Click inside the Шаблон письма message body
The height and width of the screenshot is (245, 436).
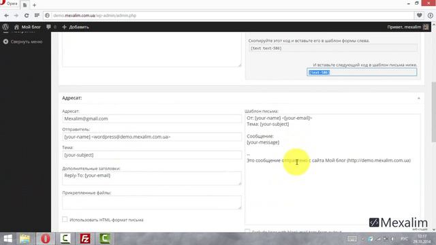pyautogui.click(x=332, y=169)
